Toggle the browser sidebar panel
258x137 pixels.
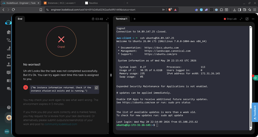click(x=240, y=10)
